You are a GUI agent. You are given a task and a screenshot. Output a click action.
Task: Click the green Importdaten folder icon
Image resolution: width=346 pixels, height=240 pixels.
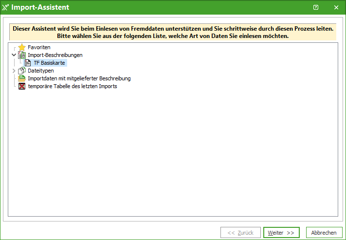22,78
